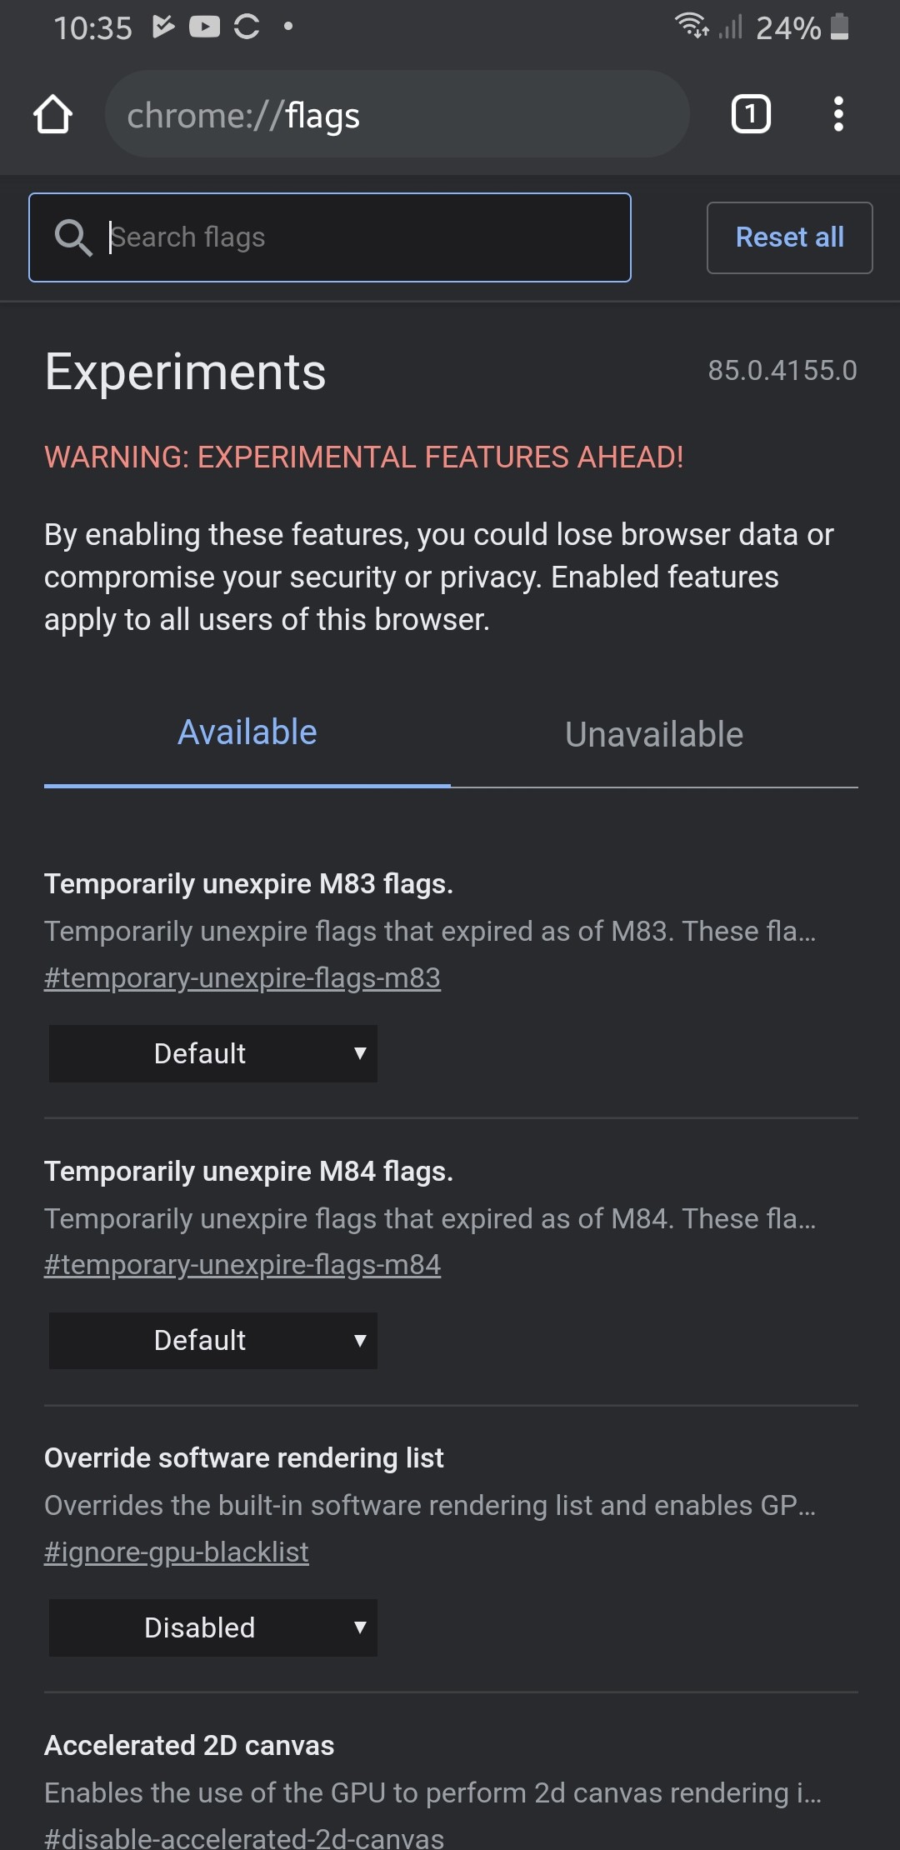Open the #temporary-unexpire-flags-m84 link
The width and height of the screenshot is (900, 1850).
point(242,1265)
